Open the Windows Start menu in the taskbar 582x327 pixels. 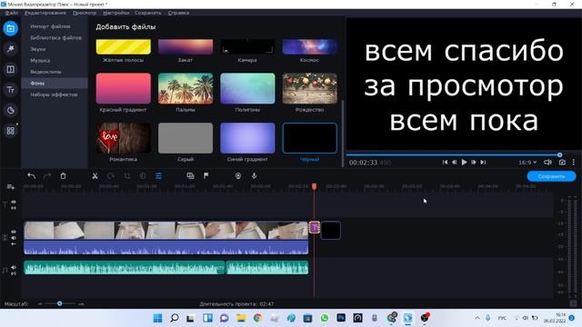(157, 318)
